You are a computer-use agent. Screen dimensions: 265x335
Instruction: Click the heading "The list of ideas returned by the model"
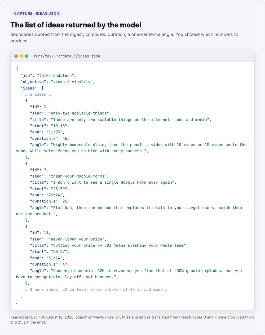point(76,25)
